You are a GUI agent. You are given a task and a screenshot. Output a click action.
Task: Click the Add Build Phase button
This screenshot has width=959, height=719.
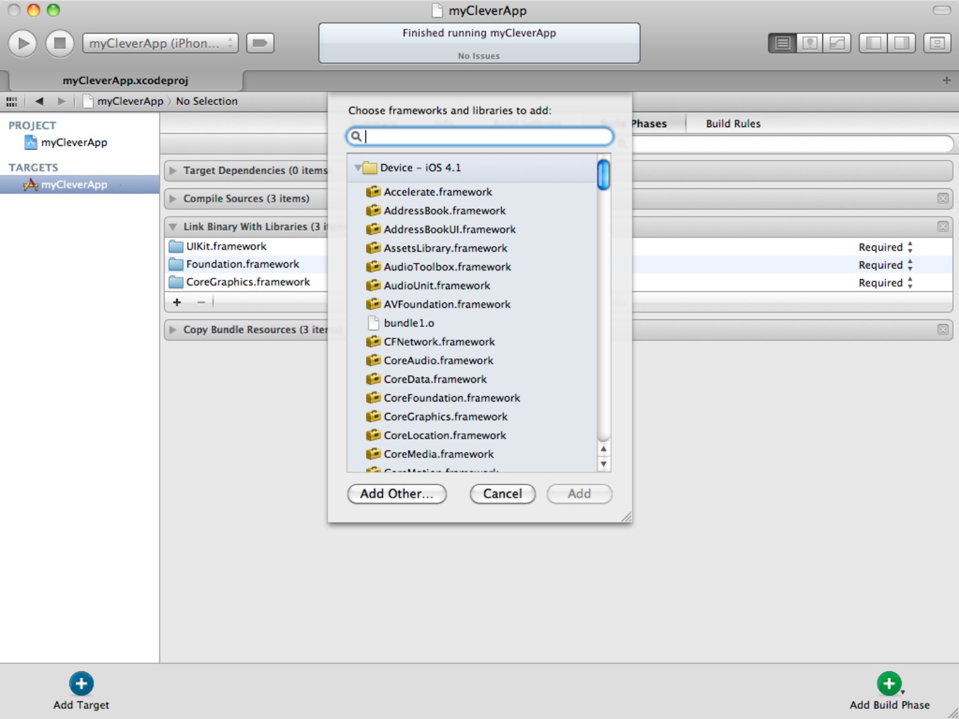(x=889, y=691)
